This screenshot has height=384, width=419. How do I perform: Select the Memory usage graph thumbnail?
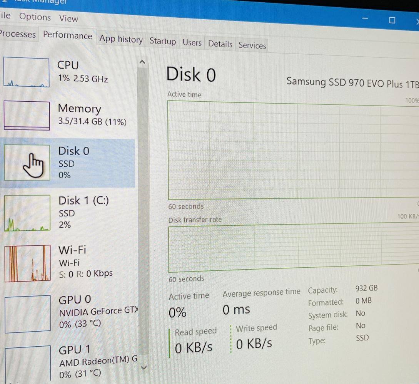(27, 115)
